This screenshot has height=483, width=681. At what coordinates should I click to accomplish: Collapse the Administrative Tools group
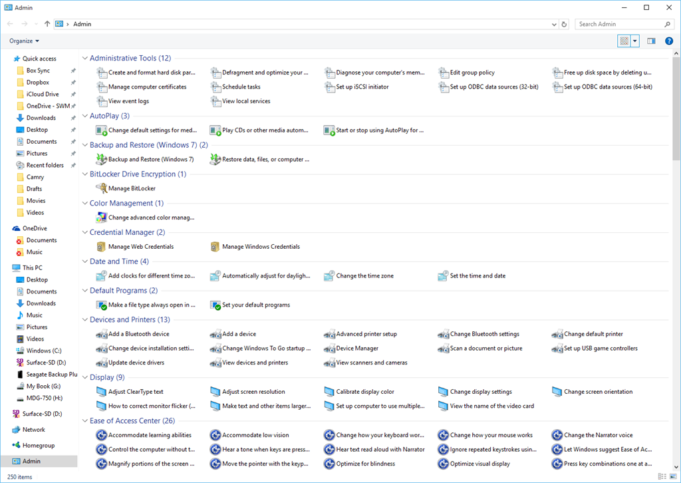(x=84, y=59)
